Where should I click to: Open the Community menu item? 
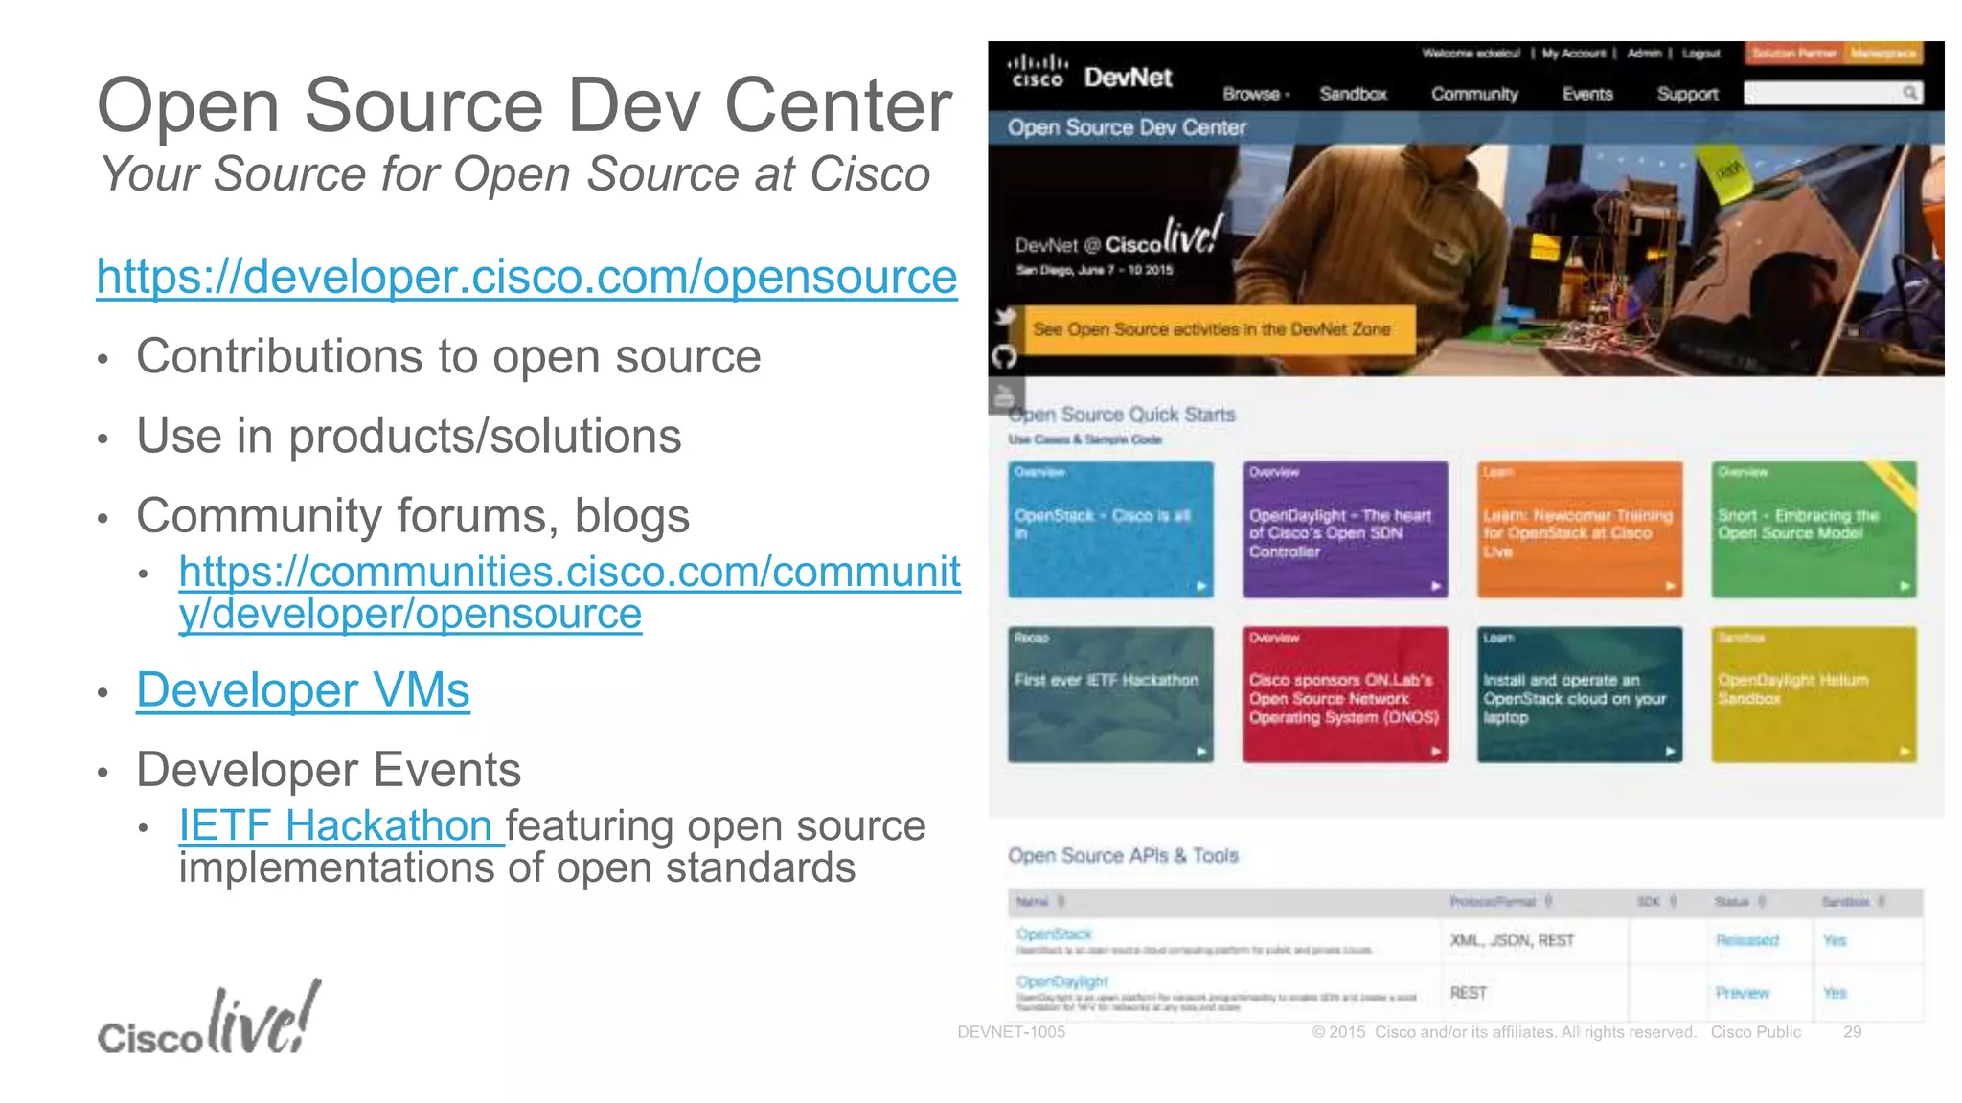pyautogui.click(x=1474, y=94)
